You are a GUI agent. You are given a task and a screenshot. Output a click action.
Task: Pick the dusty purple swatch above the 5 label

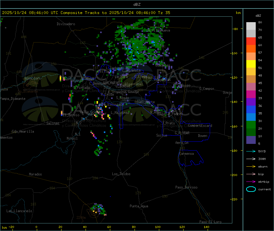tap(251, 140)
